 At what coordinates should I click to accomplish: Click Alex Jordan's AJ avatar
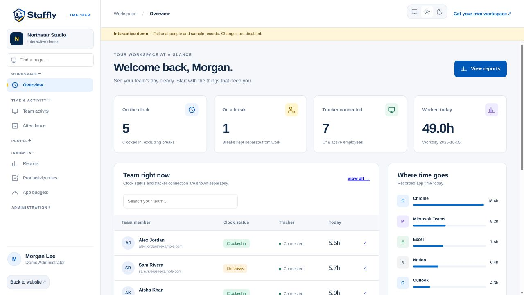click(x=128, y=243)
